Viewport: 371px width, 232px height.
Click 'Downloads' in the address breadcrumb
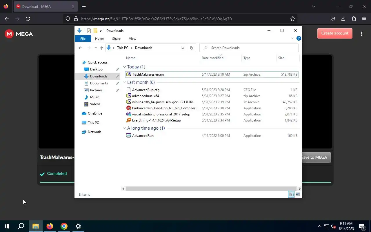[x=143, y=48]
